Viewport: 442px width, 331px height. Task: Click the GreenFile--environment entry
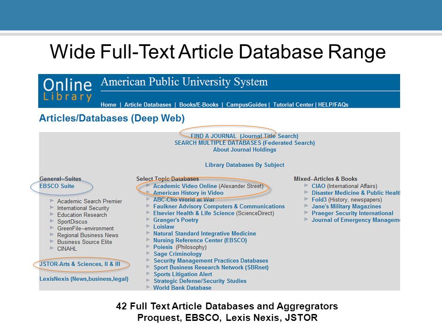86,228
